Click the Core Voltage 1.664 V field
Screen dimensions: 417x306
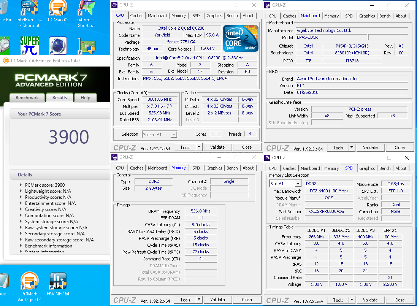pos(208,49)
